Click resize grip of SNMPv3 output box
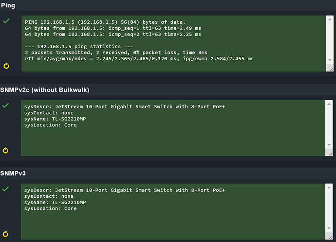Image resolution: width=336 pixels, height=242 pixels. click(x=330, y=237)
